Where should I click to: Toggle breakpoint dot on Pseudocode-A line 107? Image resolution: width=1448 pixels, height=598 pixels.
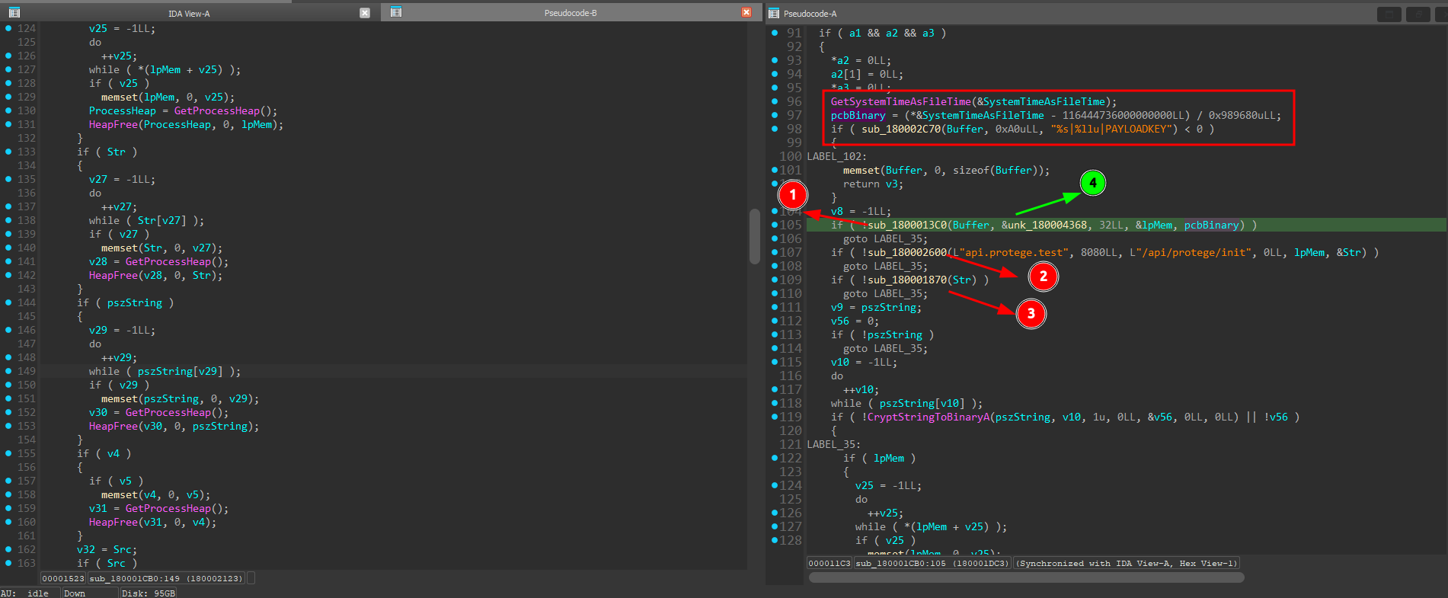point(775,252)
